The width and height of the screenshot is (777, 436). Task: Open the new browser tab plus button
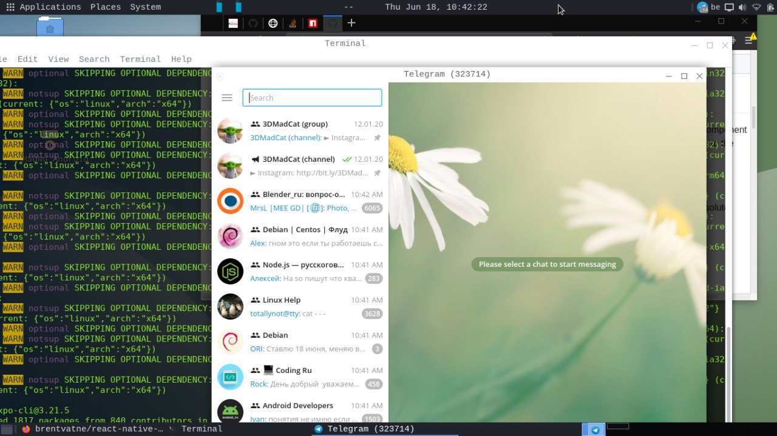pyautogui.click(x=351, y=23)
